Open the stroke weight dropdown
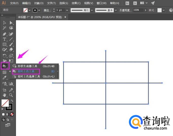Image resolution: width=173 pixels, height=136 pixels. 67,10
